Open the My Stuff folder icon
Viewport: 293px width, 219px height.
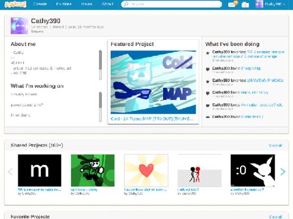(245, 4)
